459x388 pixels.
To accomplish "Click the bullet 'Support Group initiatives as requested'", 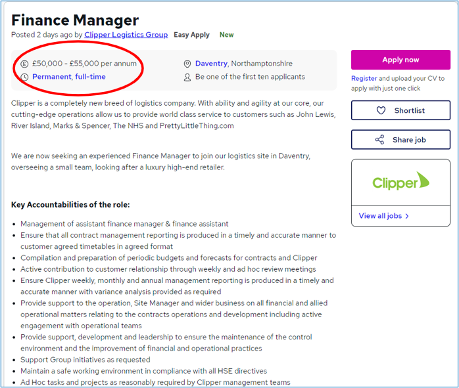I will point(85,360).
